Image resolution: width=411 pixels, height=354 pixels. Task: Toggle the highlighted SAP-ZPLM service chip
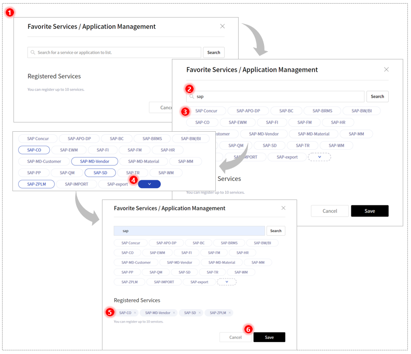36,184
